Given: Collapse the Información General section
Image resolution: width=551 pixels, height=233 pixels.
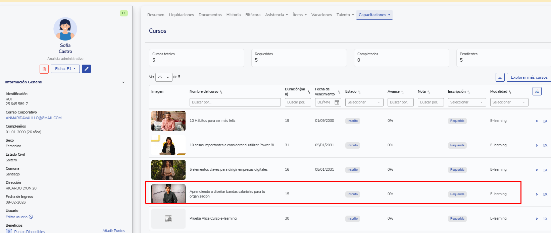Looking at the screenshot, I should [123, 82].
